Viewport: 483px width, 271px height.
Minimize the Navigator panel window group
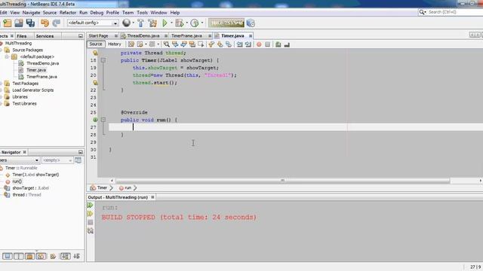pos(81,152)
